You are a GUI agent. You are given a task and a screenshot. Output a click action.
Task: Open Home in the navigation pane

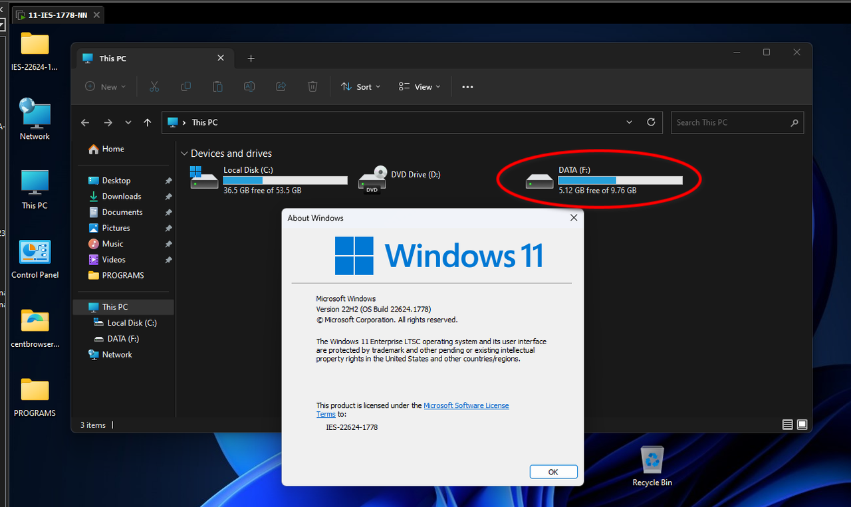(106, 149)
